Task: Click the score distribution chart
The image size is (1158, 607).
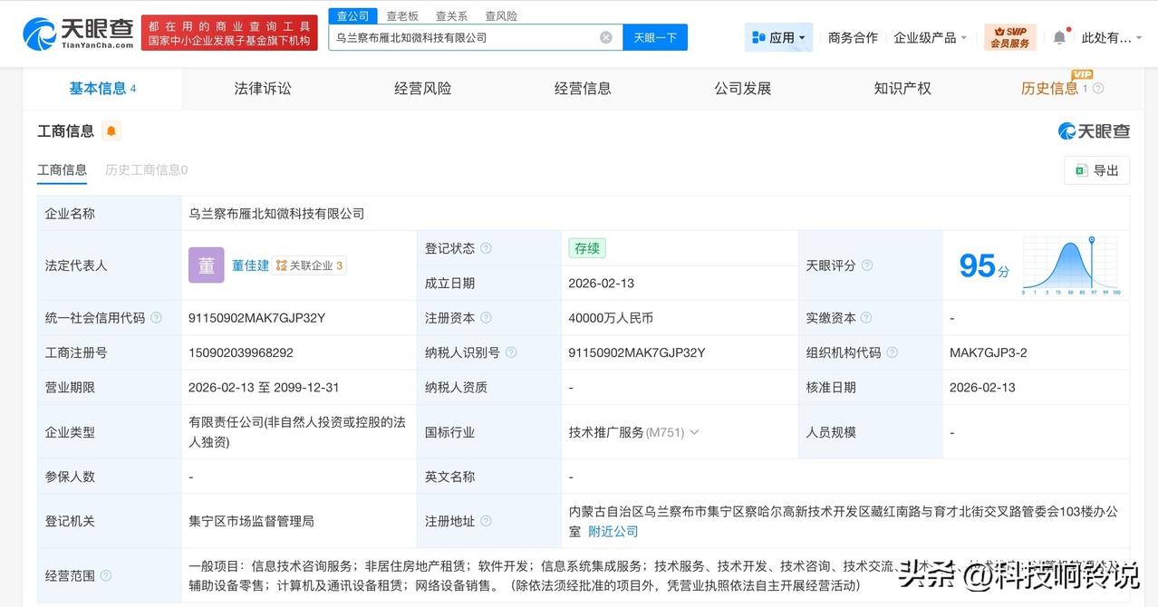Action: (x=1071, y=266)
